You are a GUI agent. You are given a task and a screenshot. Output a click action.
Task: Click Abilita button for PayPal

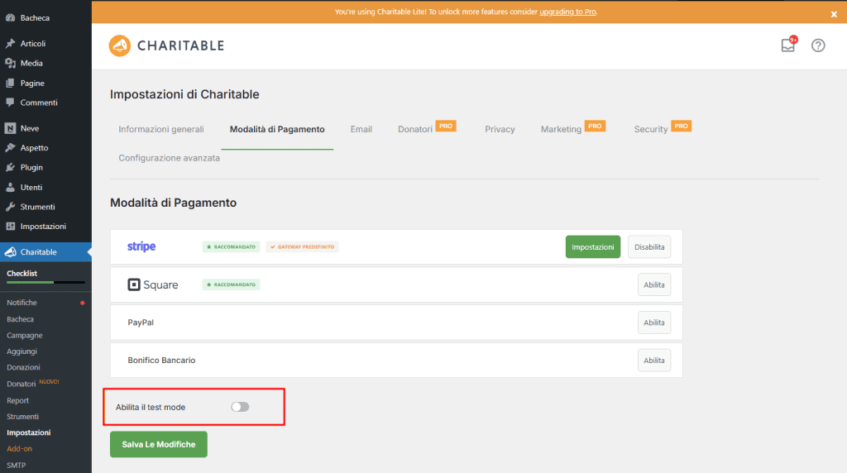click(x=654, y=322)
